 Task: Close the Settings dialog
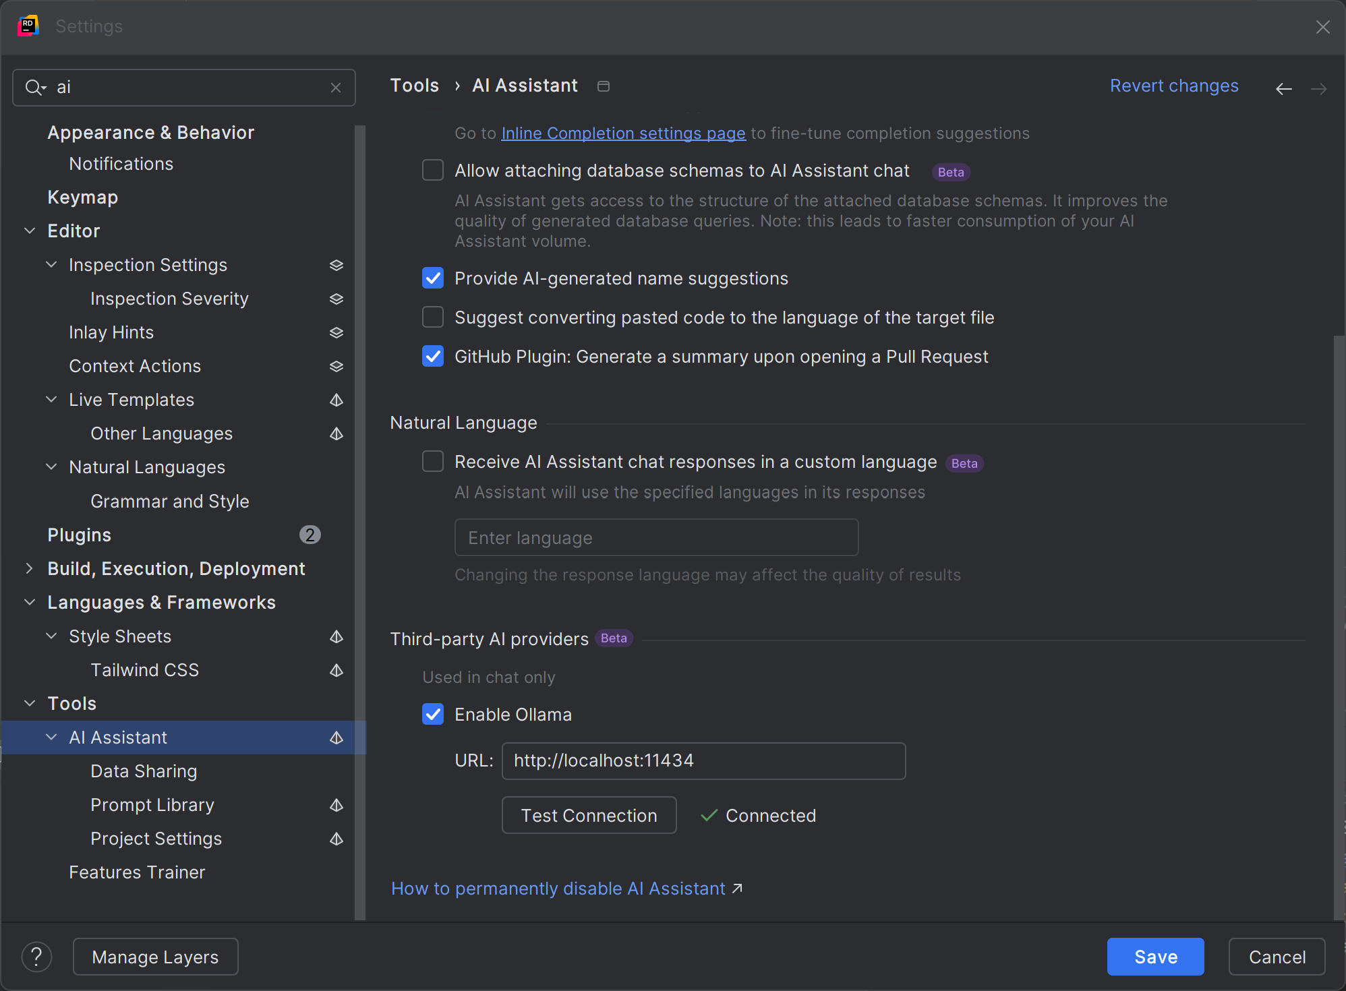click(x=1322, y=27)
